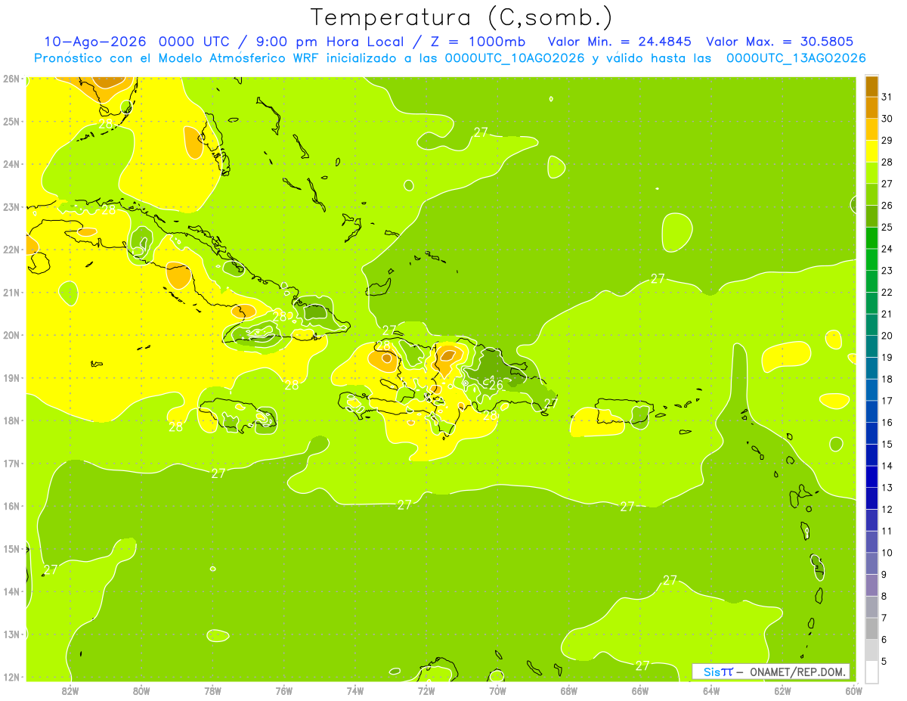Pick the orange legend swatch between 30 and 31
This screenshot has height=701, width=907.
click(871, 107)
